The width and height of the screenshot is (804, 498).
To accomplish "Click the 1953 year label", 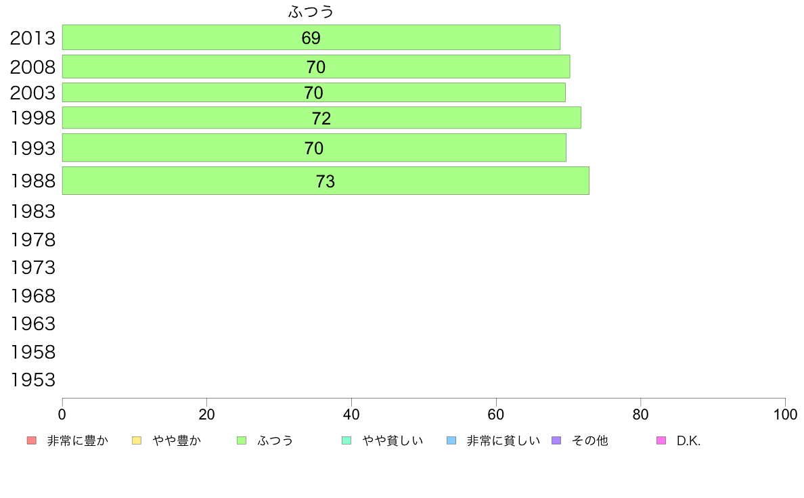I will click(32, 380).
